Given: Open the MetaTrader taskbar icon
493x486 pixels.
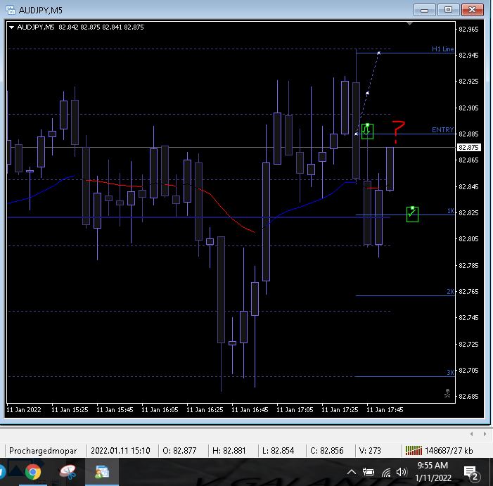Looking at the screenshot, I should [x=102, y=472].
